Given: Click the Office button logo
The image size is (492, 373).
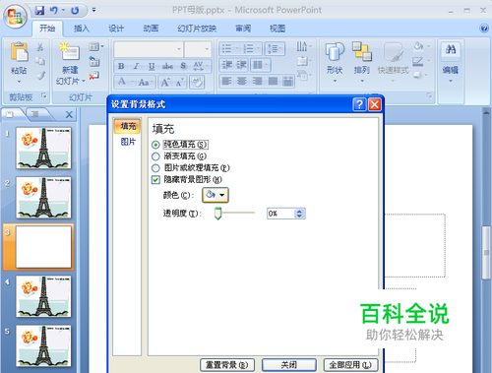Looking at the screenshot, I should coord(15,16).
